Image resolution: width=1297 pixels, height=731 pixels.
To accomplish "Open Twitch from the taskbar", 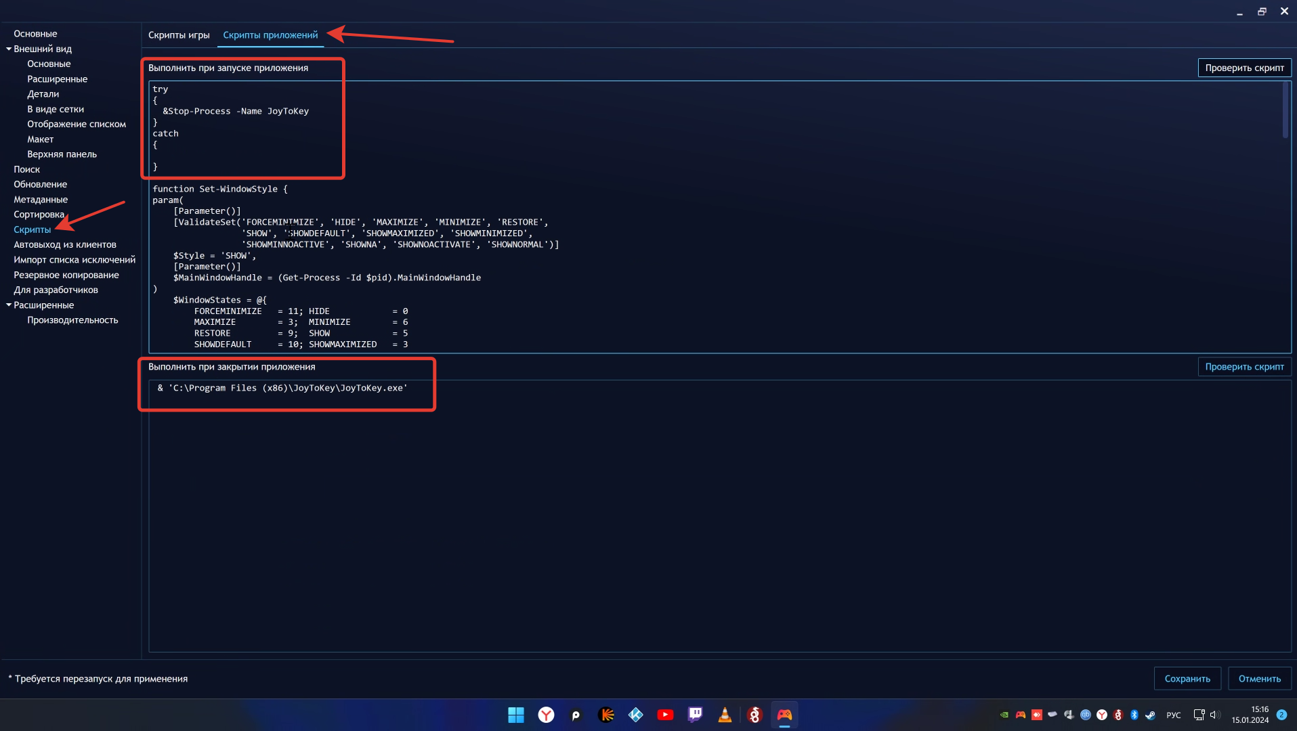I will 695,715.
